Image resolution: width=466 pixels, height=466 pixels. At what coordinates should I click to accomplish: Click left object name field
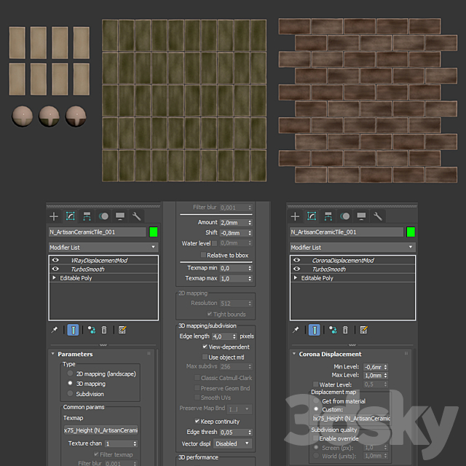(98, 232)
